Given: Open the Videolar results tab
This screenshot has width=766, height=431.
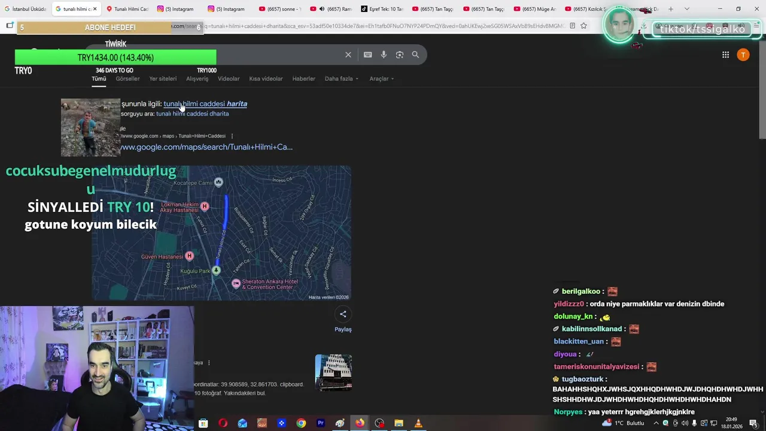Looking at the screenshot, I should [229, 78].
